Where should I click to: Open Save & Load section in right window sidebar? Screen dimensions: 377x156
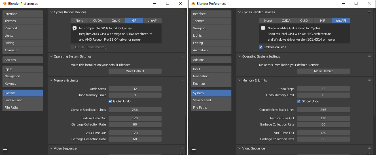click(211, 100)
